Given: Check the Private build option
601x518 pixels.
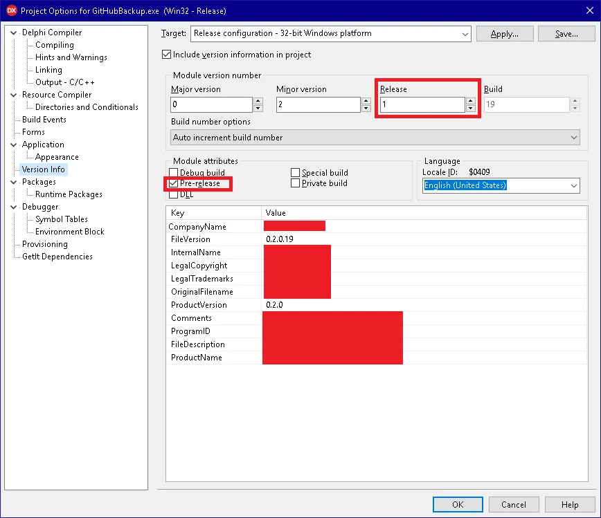Looking at the screenshot, I should (x=295, y=183).
